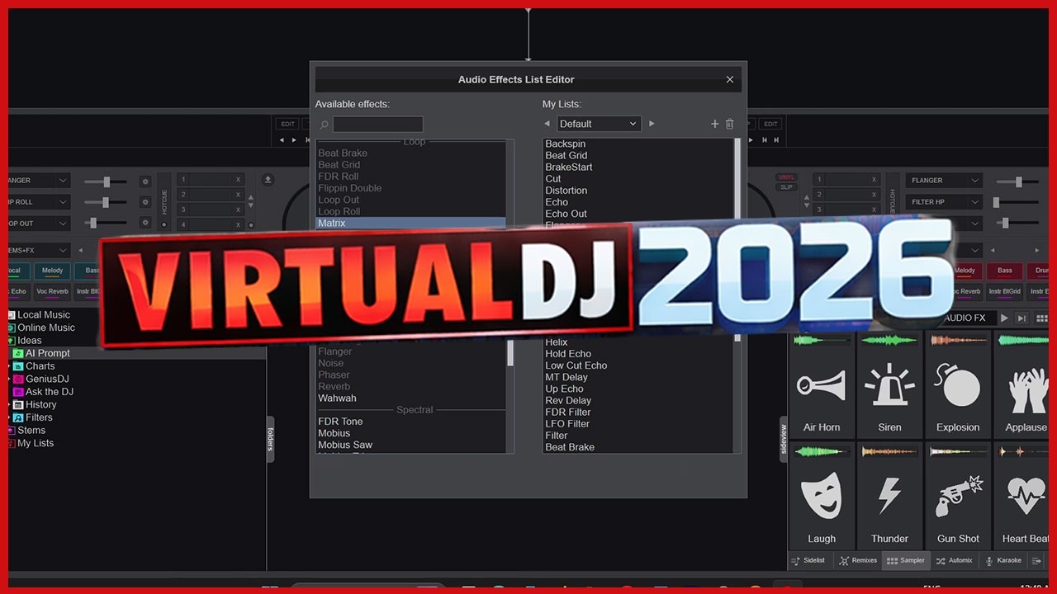Switch to the Karaoke tab
1057x594 pixels.
[x=1003, y=560]
